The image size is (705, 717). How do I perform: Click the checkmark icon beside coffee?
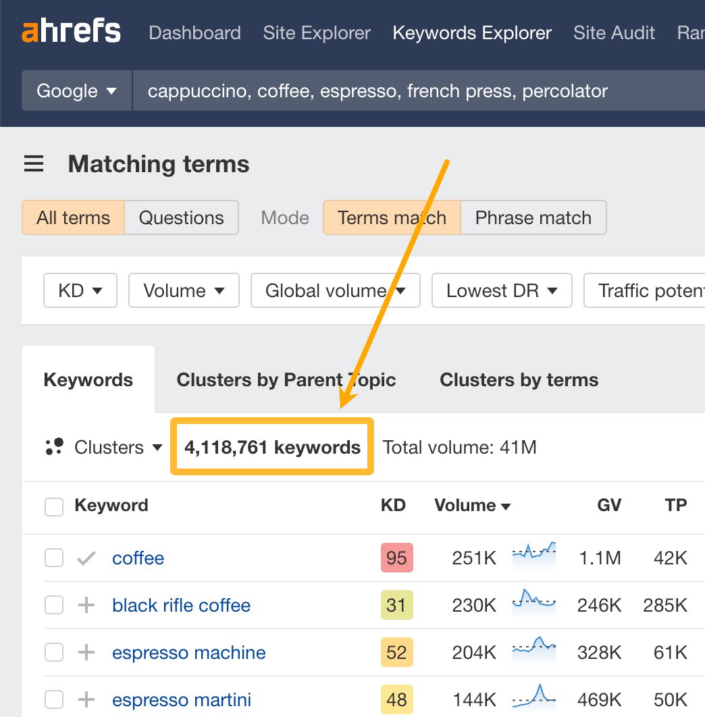[x=86, y=558]
